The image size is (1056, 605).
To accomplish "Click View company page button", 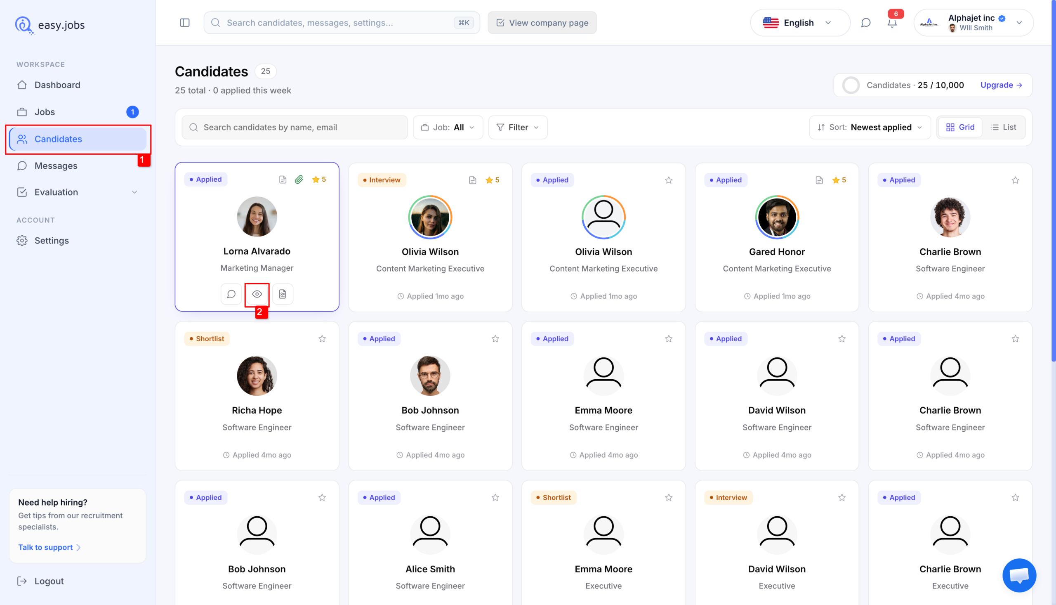I will coord(542,23).
